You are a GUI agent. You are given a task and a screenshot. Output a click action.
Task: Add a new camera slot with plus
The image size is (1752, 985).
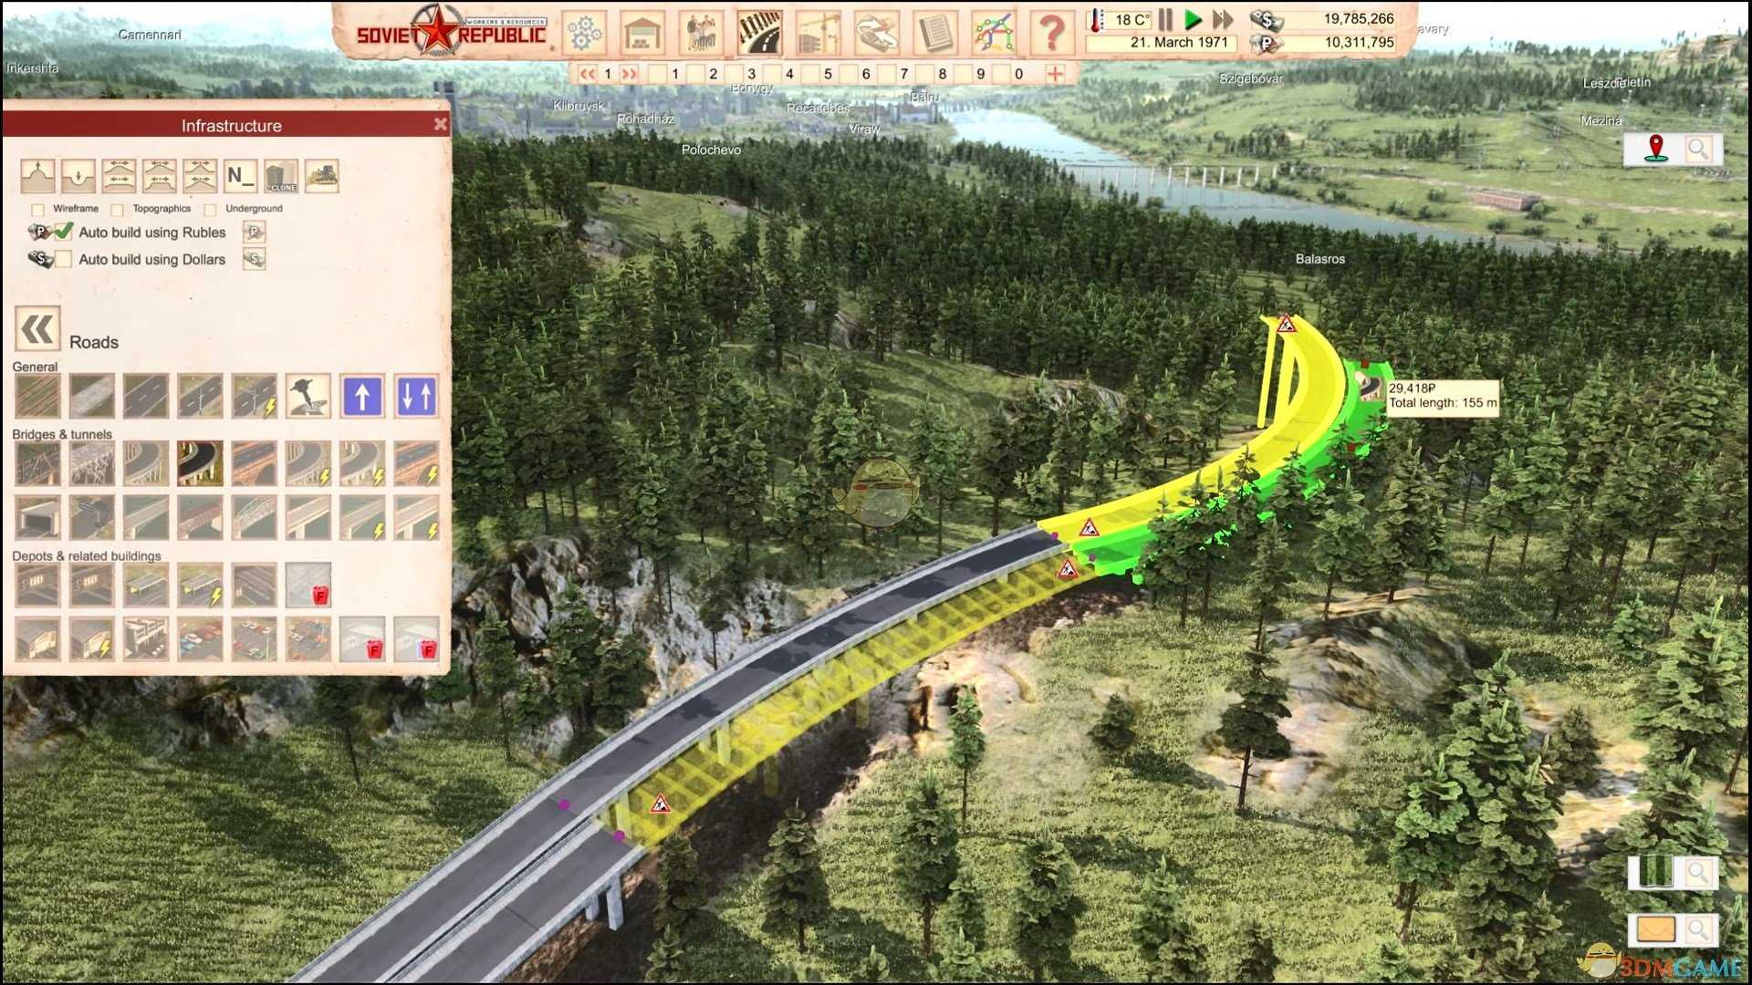pos(1055,74)
